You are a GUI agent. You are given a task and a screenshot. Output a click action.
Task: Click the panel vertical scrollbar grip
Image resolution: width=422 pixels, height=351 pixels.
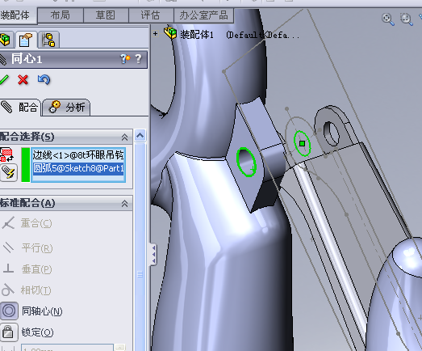coord(140,274)
